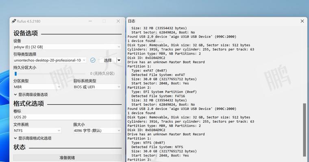The height and width of the screenshot is (162, 309).
Task: Open the arrow beside 选择 button
Action: (x=119, y=60)
